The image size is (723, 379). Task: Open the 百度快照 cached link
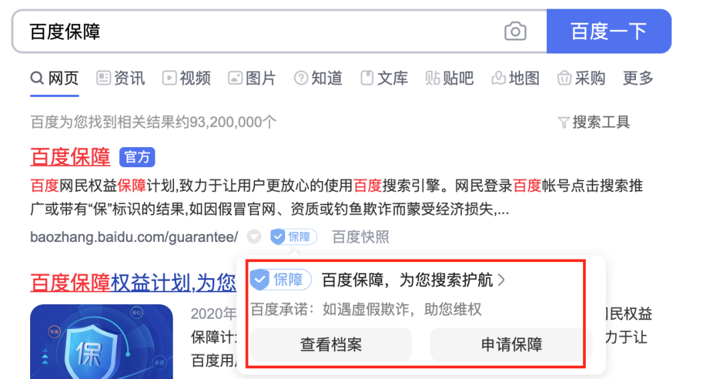(361, 237)
